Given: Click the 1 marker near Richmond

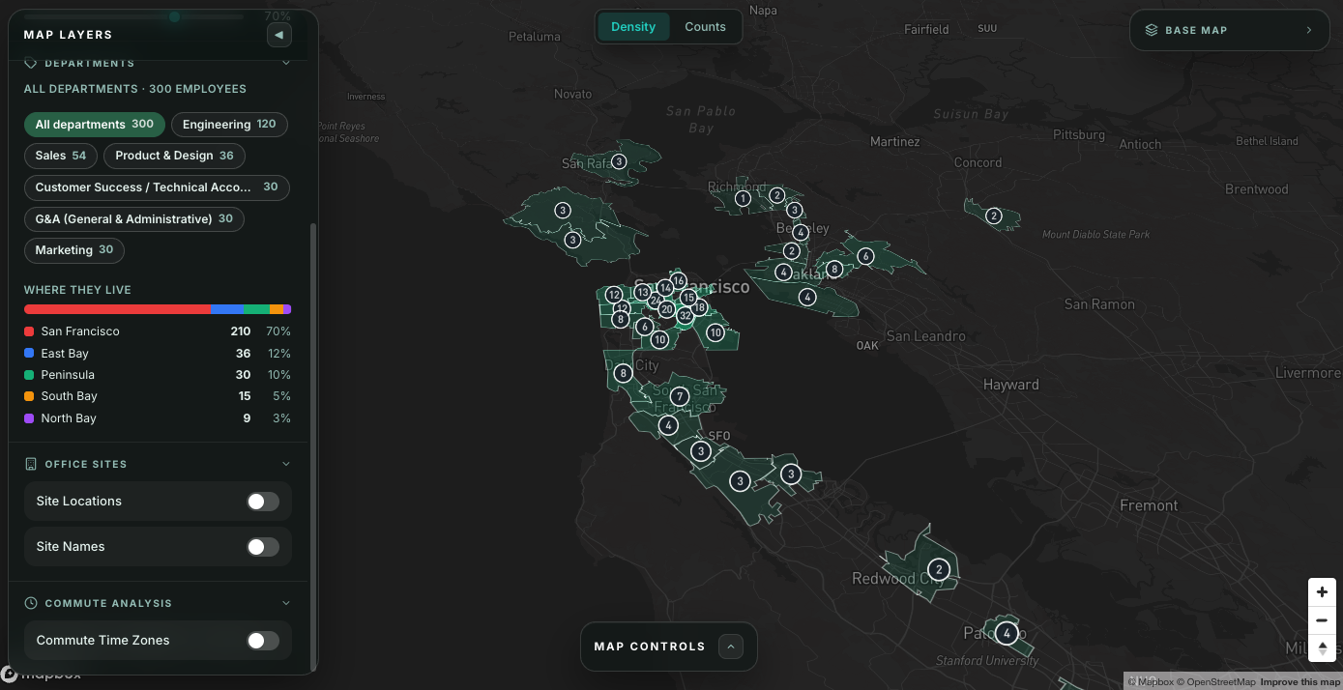Looking at the screenshot, I should point(743,199).
